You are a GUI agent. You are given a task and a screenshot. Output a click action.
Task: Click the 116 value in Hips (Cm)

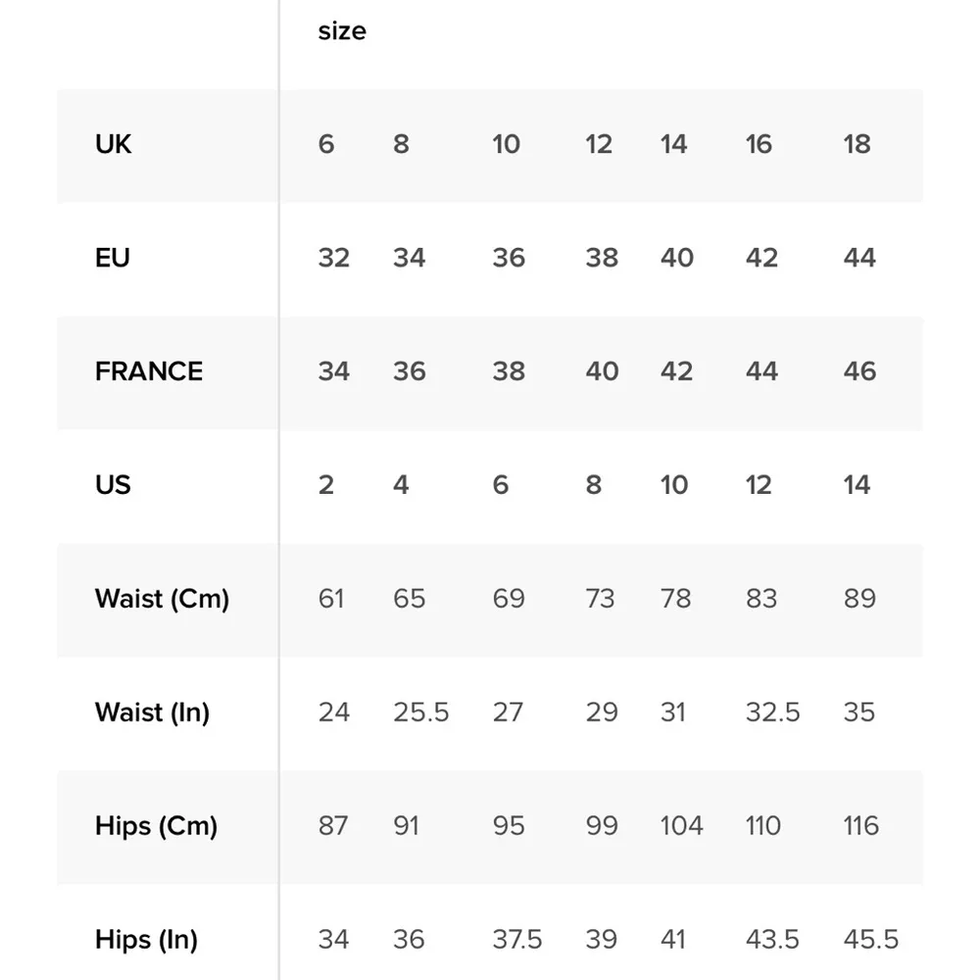(x=860, y=826)
